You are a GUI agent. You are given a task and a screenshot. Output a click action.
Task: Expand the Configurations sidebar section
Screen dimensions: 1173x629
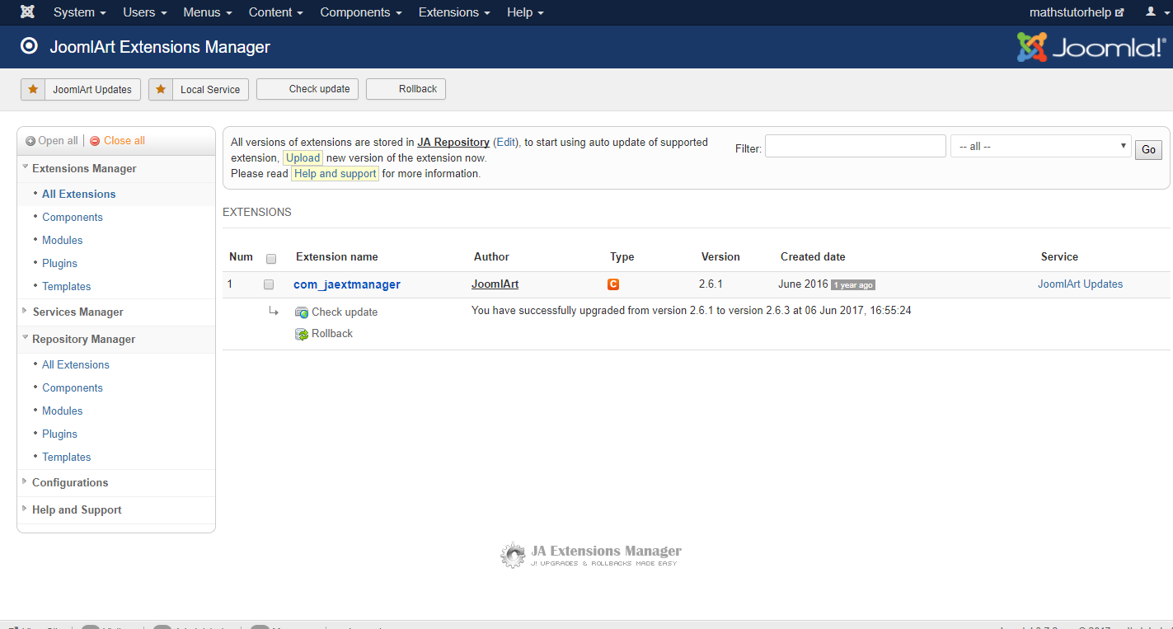70,483
